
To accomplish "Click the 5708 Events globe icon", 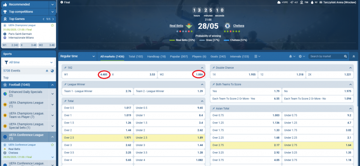I will (x=52, y=71).
